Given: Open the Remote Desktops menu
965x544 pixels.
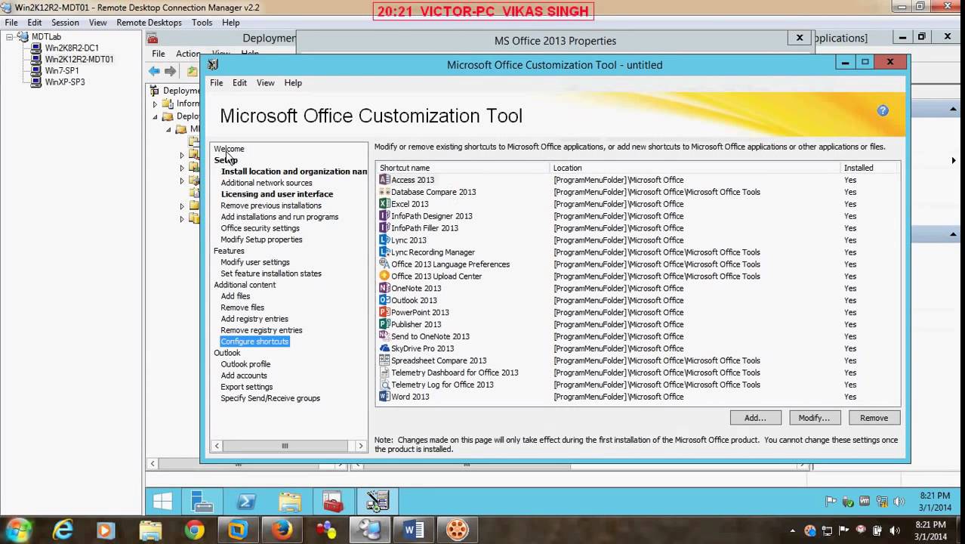Looking at the screenshot, I should tap(149, 23).
